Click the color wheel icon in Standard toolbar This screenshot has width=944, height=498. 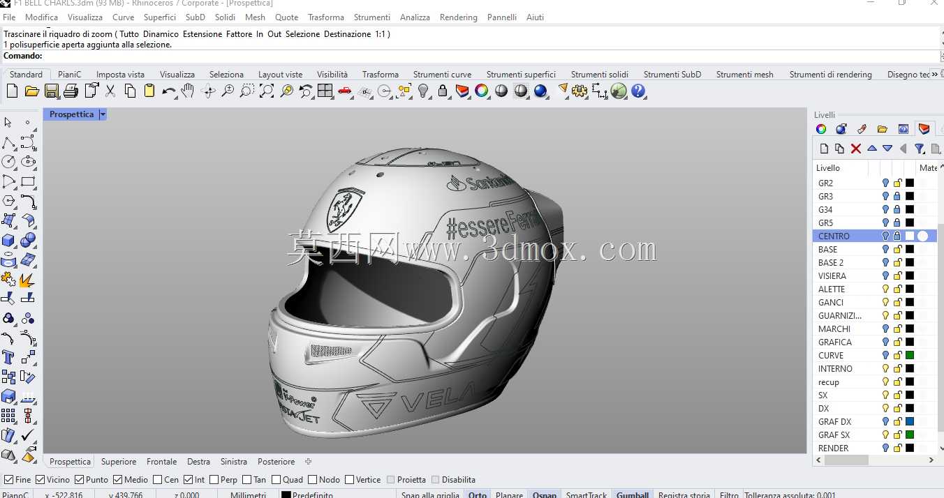pyautogui.click(x=481, y=91)
